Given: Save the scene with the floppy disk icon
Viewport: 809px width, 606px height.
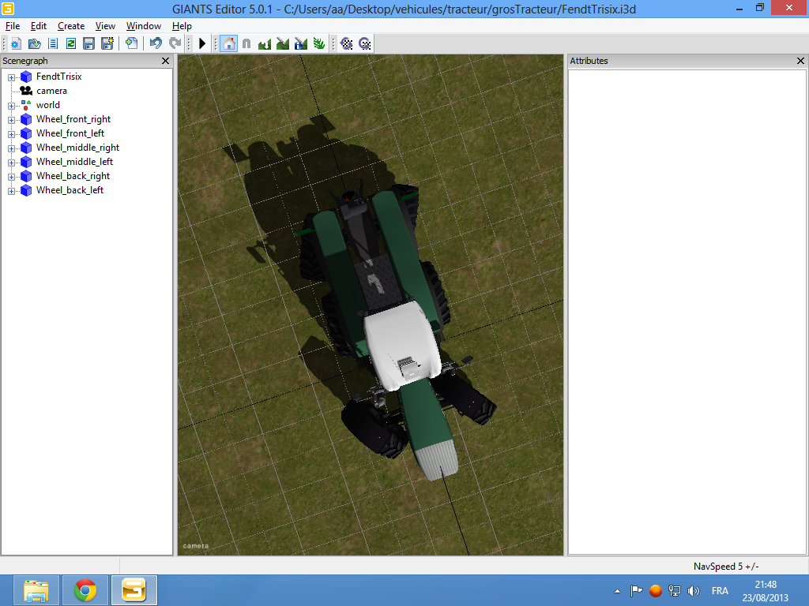Looking at the screenshot, I should coord(88,44).
